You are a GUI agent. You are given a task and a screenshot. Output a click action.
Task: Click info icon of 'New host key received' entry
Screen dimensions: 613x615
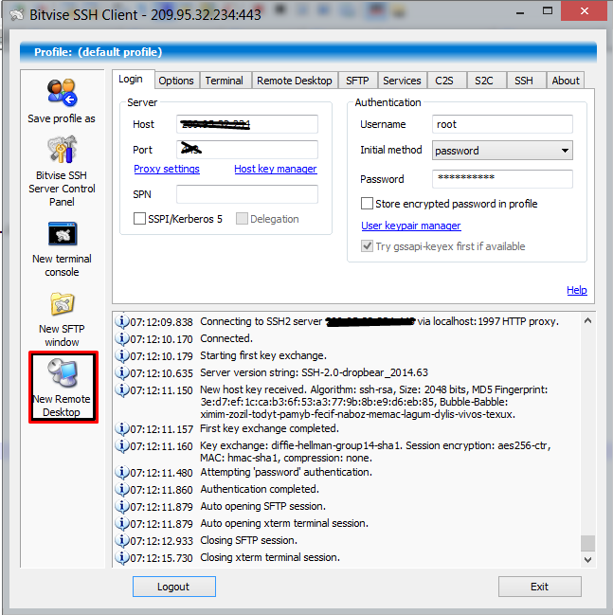coord(122,389)
